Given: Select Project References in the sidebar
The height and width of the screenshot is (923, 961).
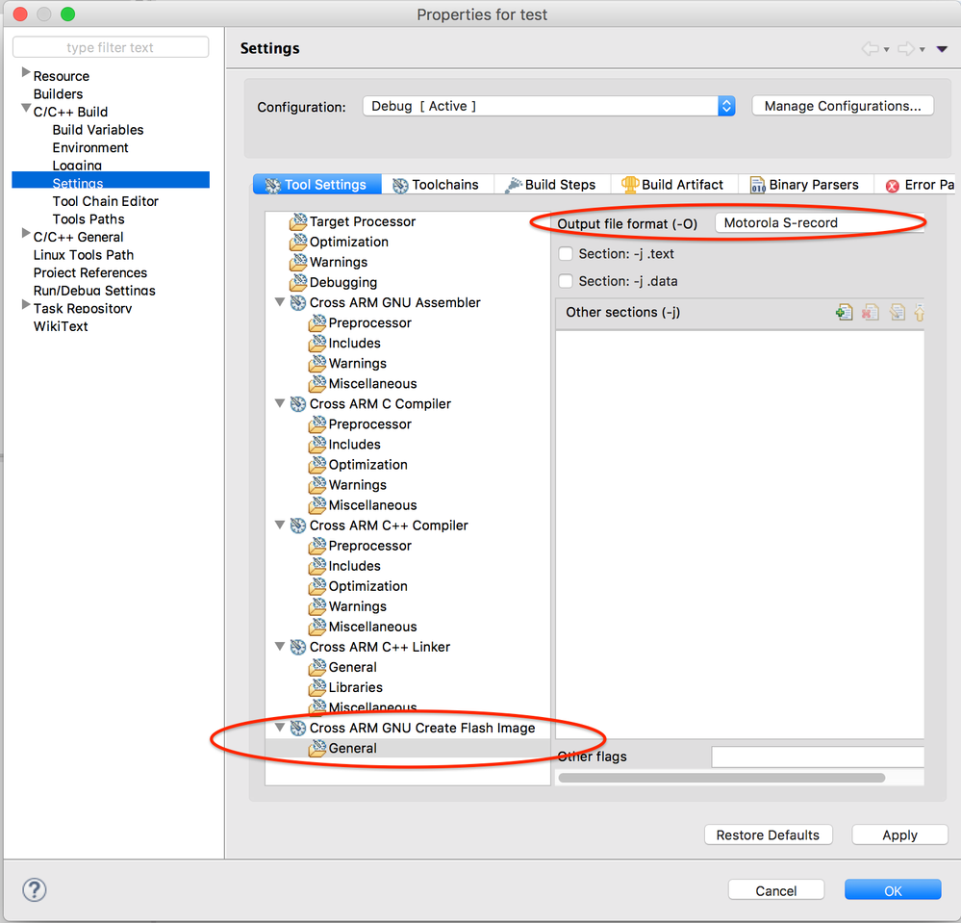Looking at the screenshot, I should pos(90,272).
